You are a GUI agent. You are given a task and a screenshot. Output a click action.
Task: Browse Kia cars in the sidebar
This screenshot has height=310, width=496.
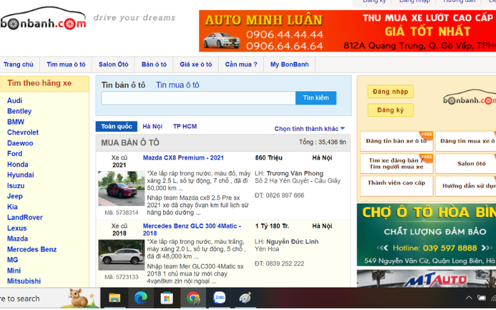12,207
